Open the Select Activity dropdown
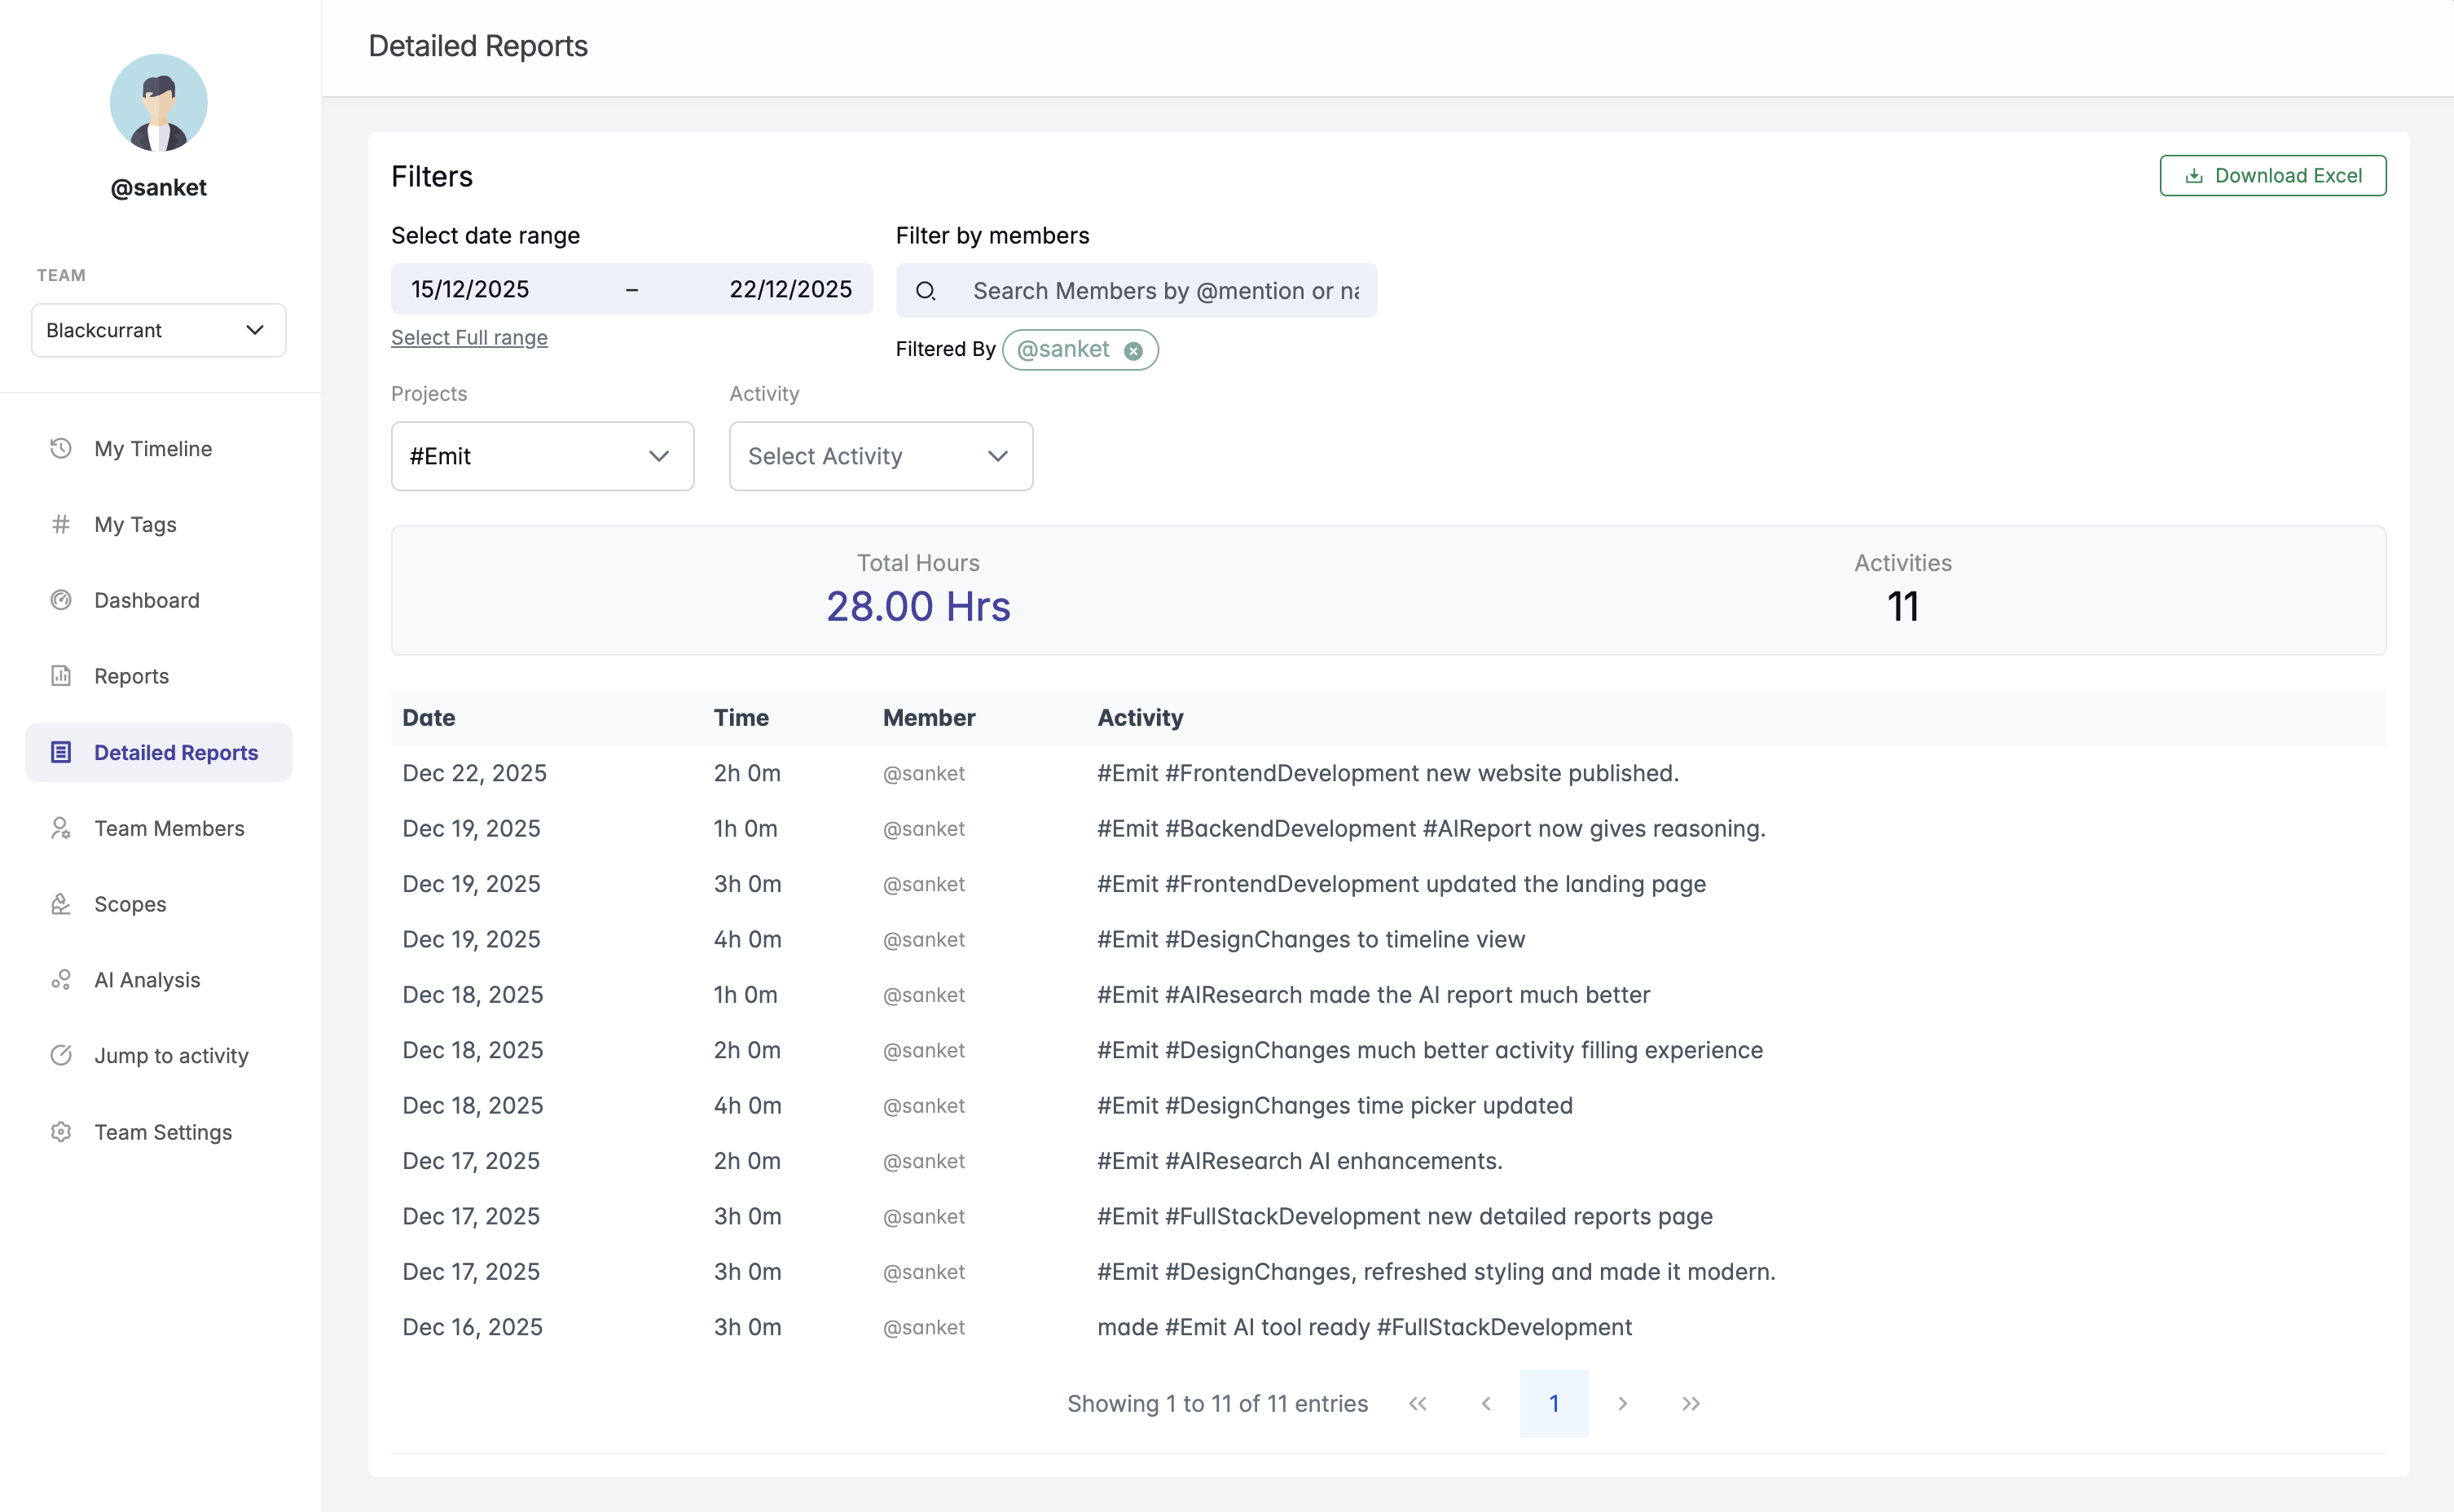This screenshot has width=2454, height=1512. 880,456
